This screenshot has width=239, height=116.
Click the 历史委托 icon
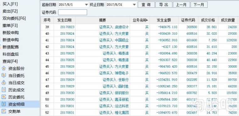(x=3, y=97)
